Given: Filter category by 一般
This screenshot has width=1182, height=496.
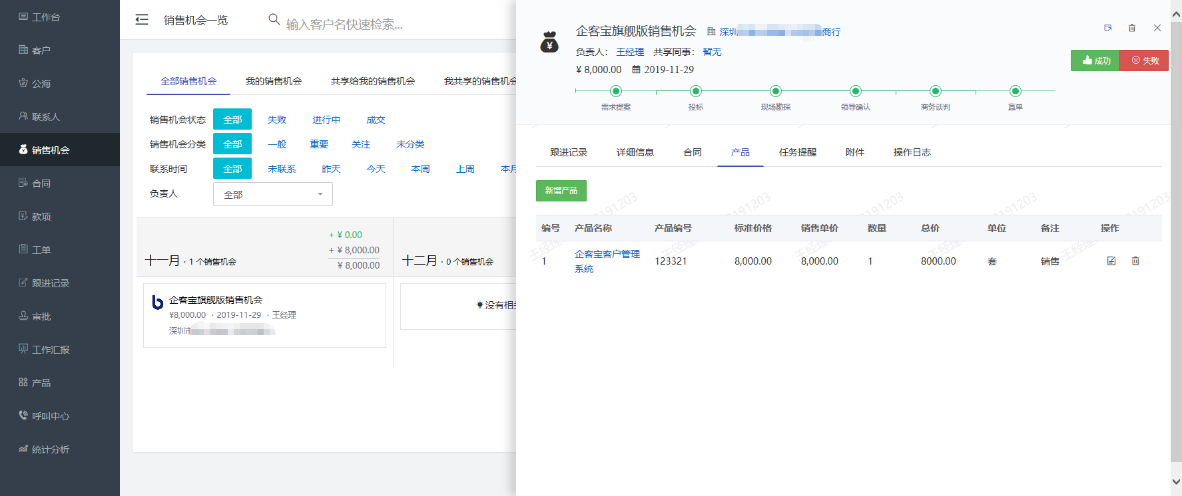Looking at the screenshot, I should (277, 144).
